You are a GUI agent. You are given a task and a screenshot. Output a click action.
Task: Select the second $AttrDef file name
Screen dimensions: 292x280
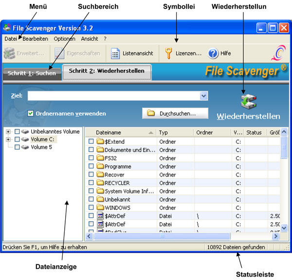tap(115, 224)
